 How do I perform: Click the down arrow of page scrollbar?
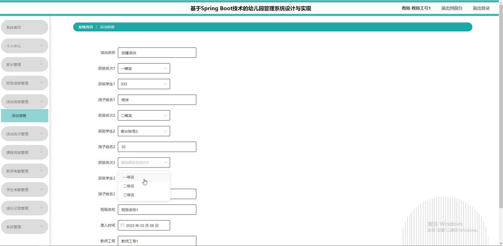pos(501,244)
